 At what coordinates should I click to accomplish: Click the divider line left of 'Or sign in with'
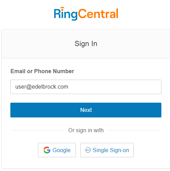click(x=38, y=130)
